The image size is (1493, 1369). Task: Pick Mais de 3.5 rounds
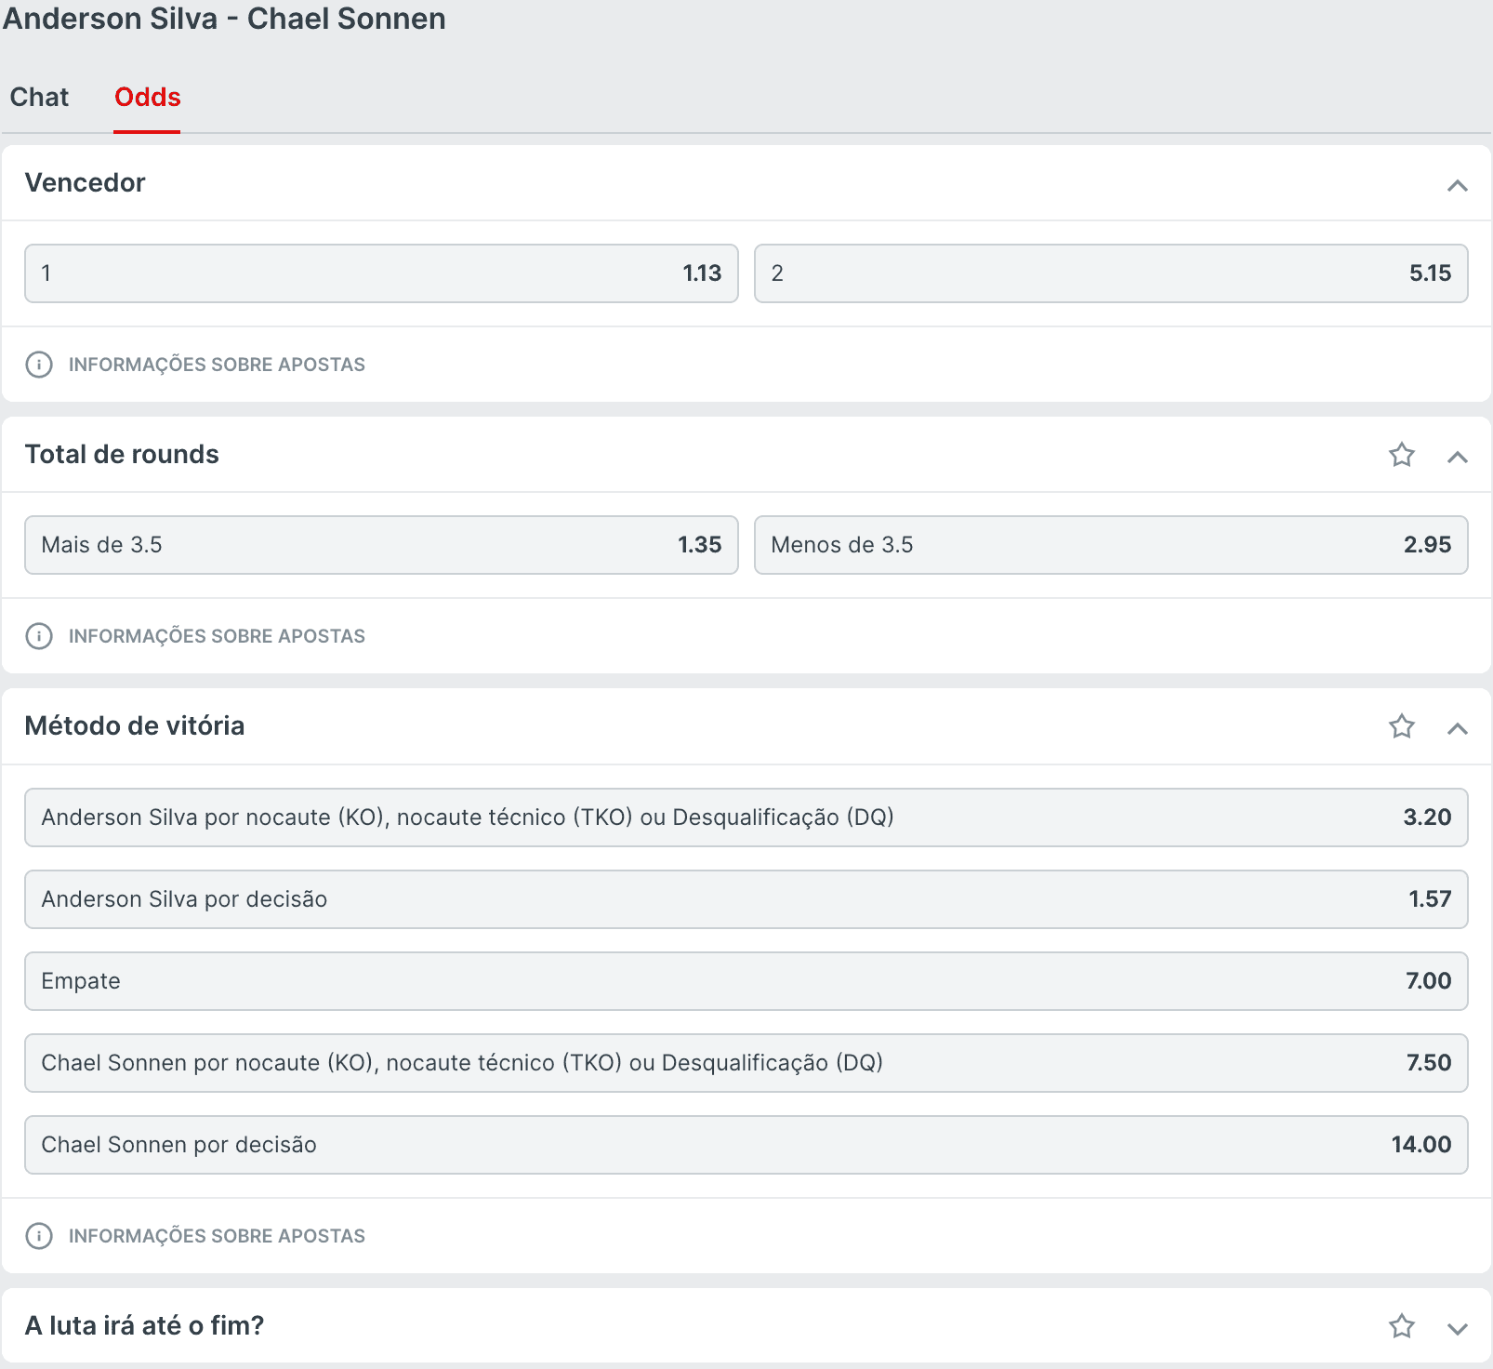381,545
